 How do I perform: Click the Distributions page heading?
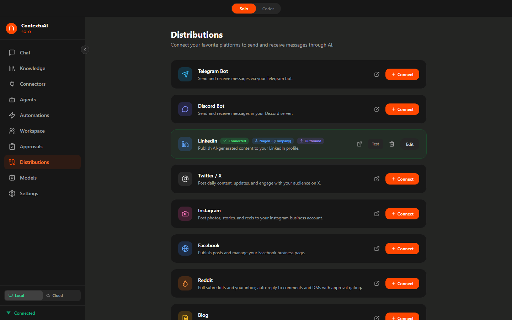click(197, 35)
